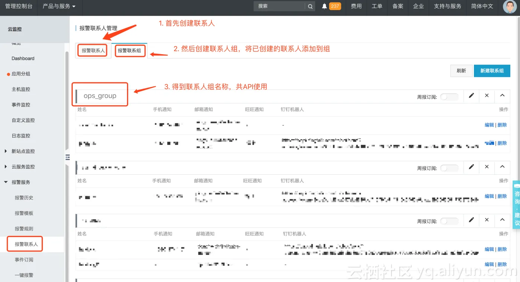Click 删除 for first contact in third group

coord(502,249)
